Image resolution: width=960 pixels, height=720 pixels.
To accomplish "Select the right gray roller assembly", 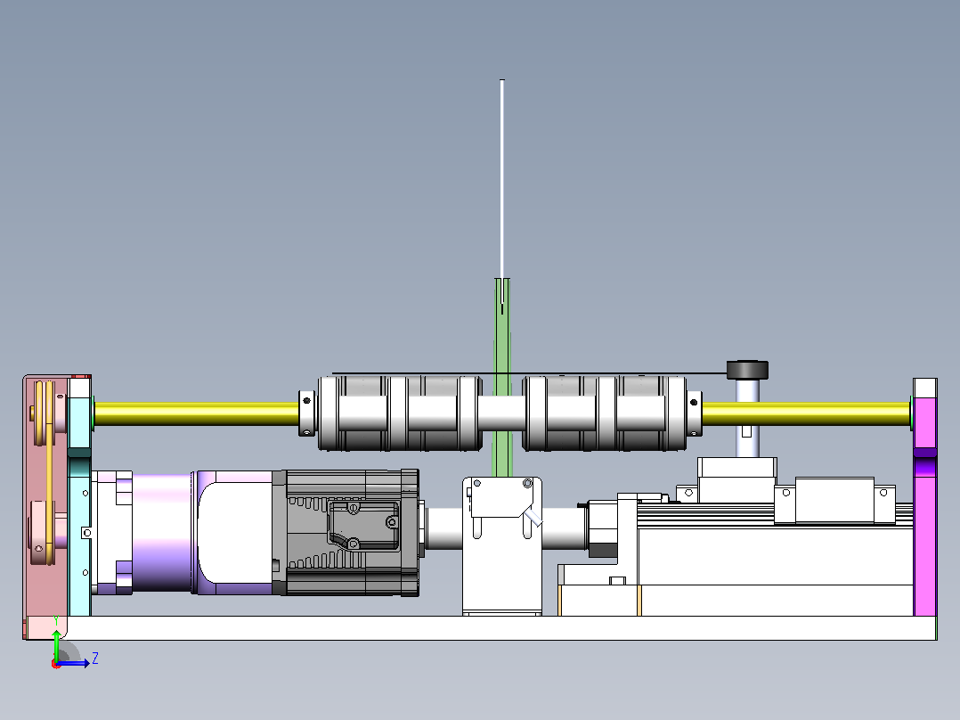I will click(x=604, y=413).
